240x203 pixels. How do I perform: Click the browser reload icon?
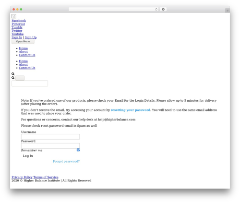[156, 10]
